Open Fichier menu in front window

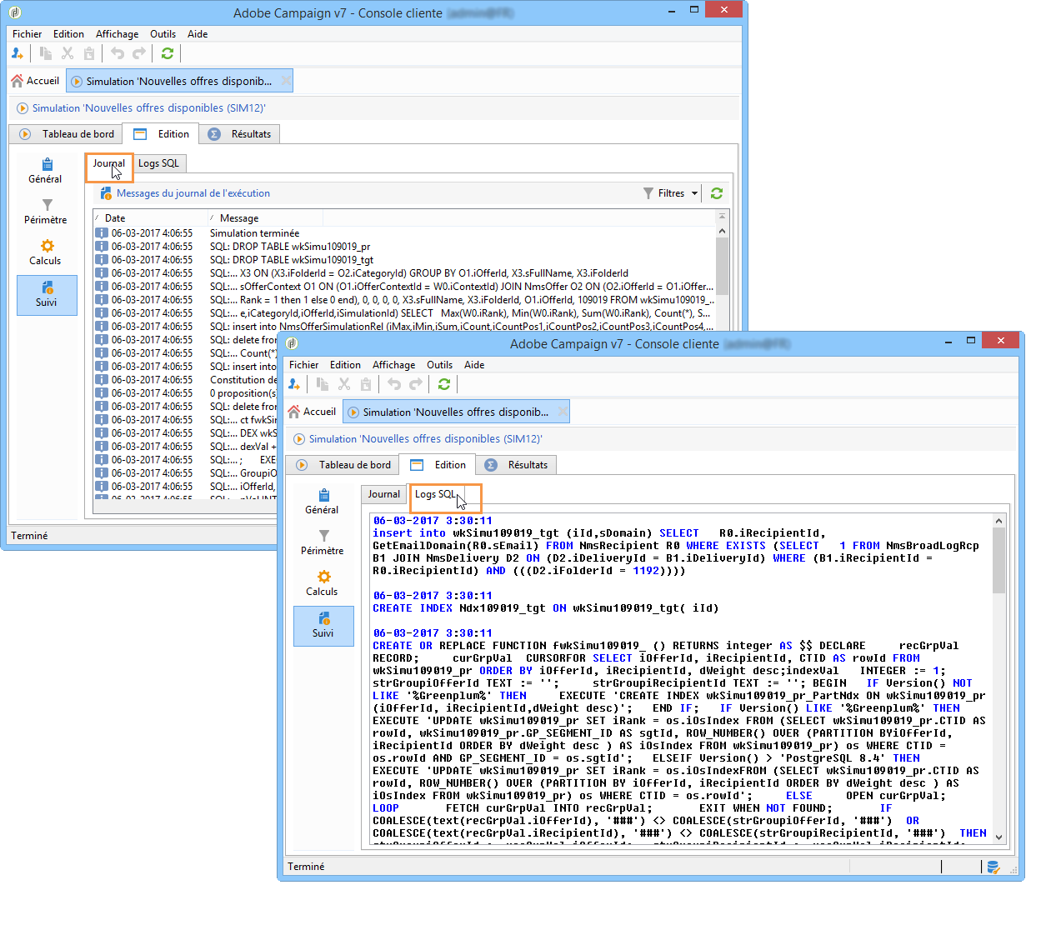tap(303, 365)
